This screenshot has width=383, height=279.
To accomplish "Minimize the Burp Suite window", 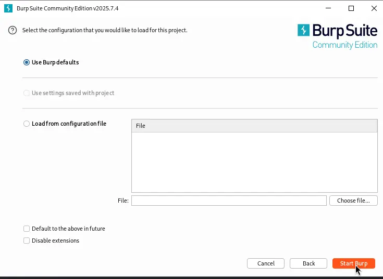I will tap(328, 8).
